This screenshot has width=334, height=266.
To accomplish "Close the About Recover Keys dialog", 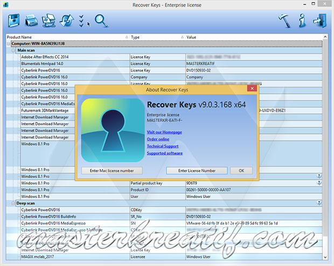I will pos(252,88).
